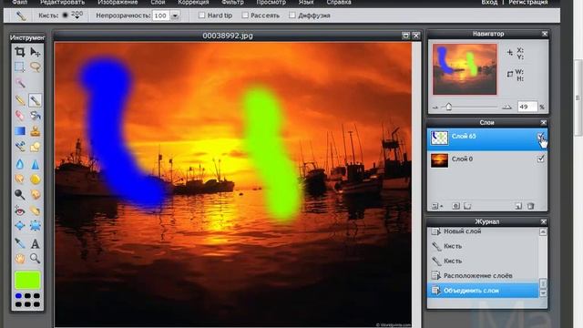Click the new layer icon in Слои

tap(518, 206)
